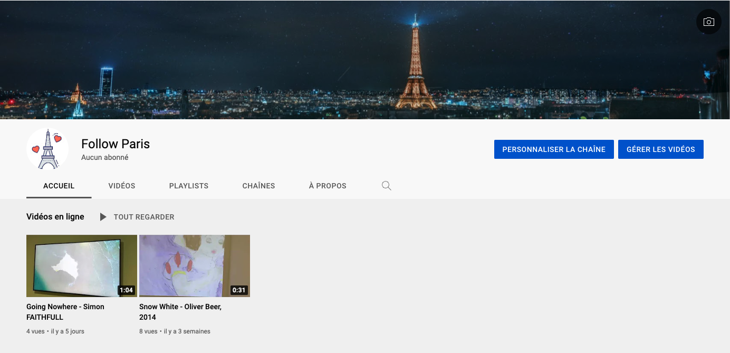The image size is (730, 353).
Task: Open the Snow White - Oliver Beer title
Action: [x=180, y=312]
